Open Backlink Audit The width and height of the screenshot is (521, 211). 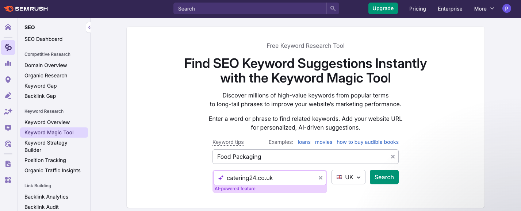[x=42, y=207]
